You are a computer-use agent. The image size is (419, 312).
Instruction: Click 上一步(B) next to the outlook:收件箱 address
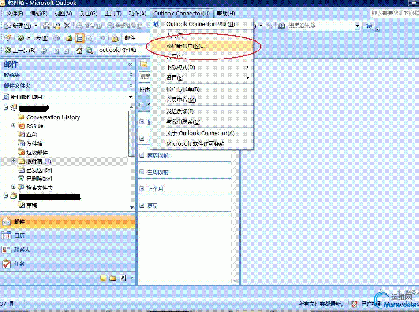(x=20, y=51)
